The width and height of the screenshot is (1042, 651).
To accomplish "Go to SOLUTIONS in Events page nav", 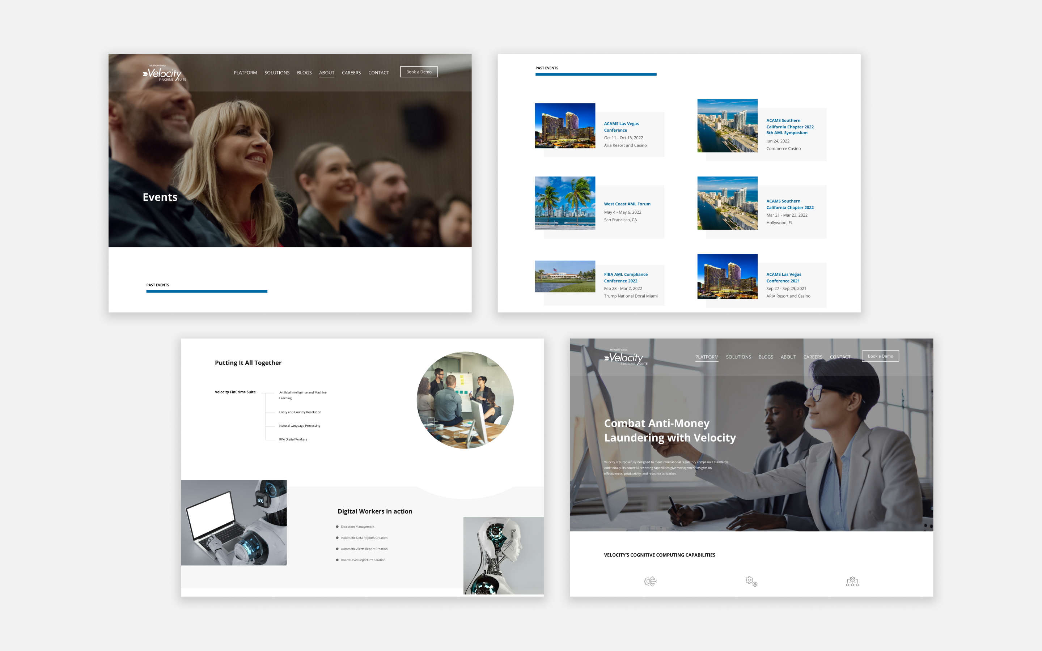I will [277, 72].
